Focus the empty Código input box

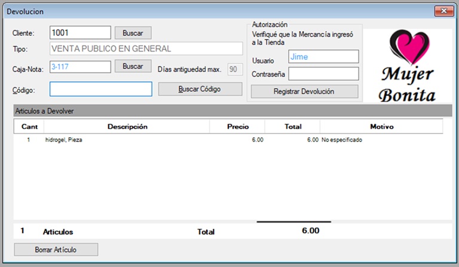tap(100, 89)
